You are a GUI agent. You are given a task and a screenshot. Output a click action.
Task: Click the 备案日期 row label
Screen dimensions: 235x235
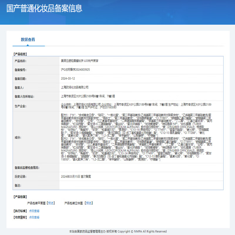pos(20,79)
